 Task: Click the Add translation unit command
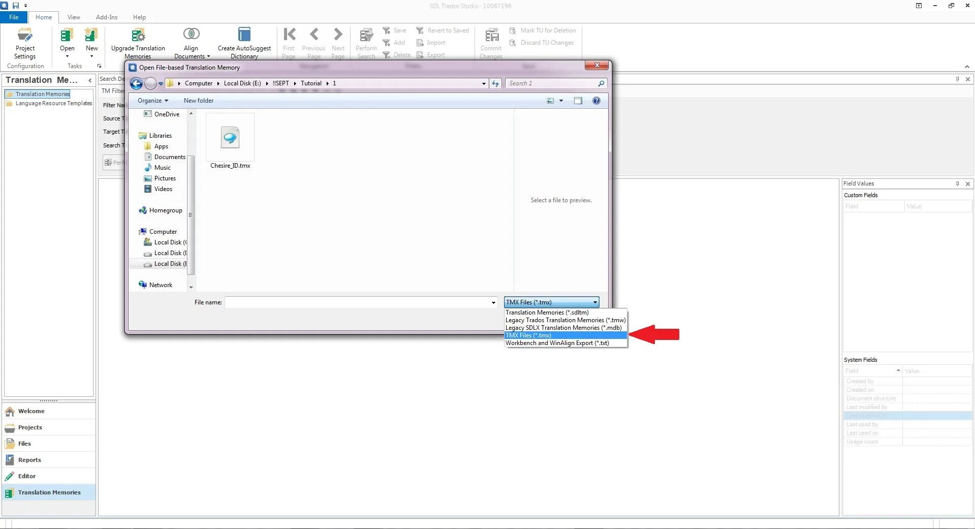pyautogui.click(x=394, y=43)
